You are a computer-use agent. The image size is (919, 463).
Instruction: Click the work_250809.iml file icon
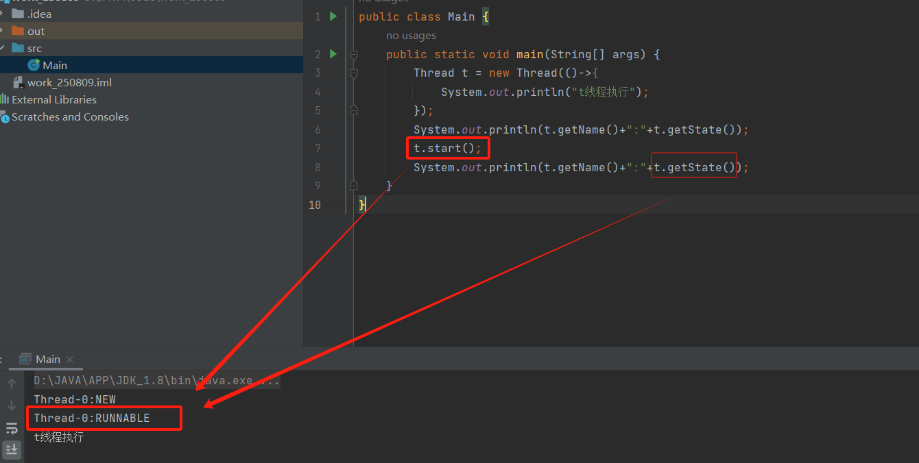(x=19, y=82)
